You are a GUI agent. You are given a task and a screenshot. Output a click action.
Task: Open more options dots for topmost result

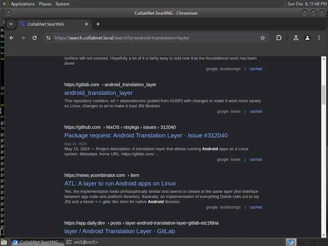coord(245,69)
